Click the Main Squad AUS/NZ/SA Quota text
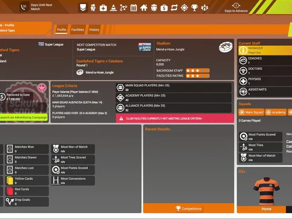Screen dimensions: 292x219 click(x=77, y=102)
